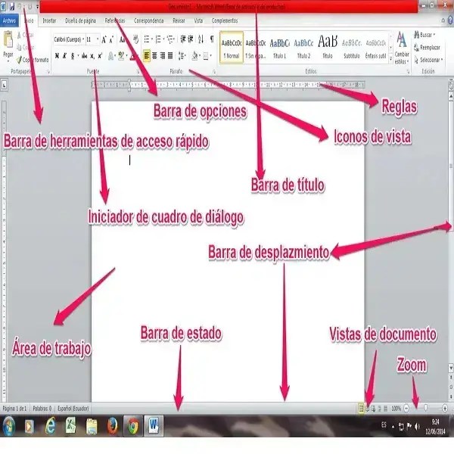Click the vertical scrollbar down arrow

(451, 368)
